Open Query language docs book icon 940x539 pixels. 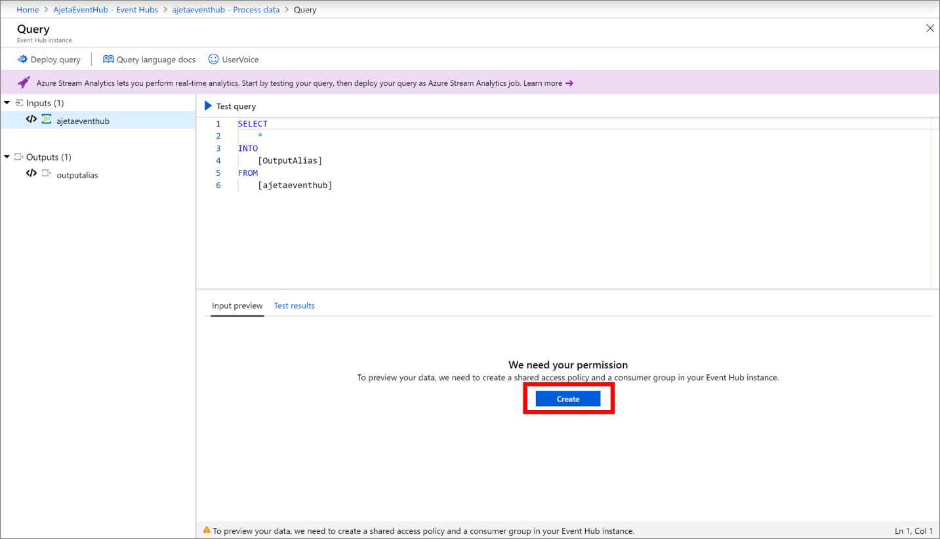coord(108,59)
